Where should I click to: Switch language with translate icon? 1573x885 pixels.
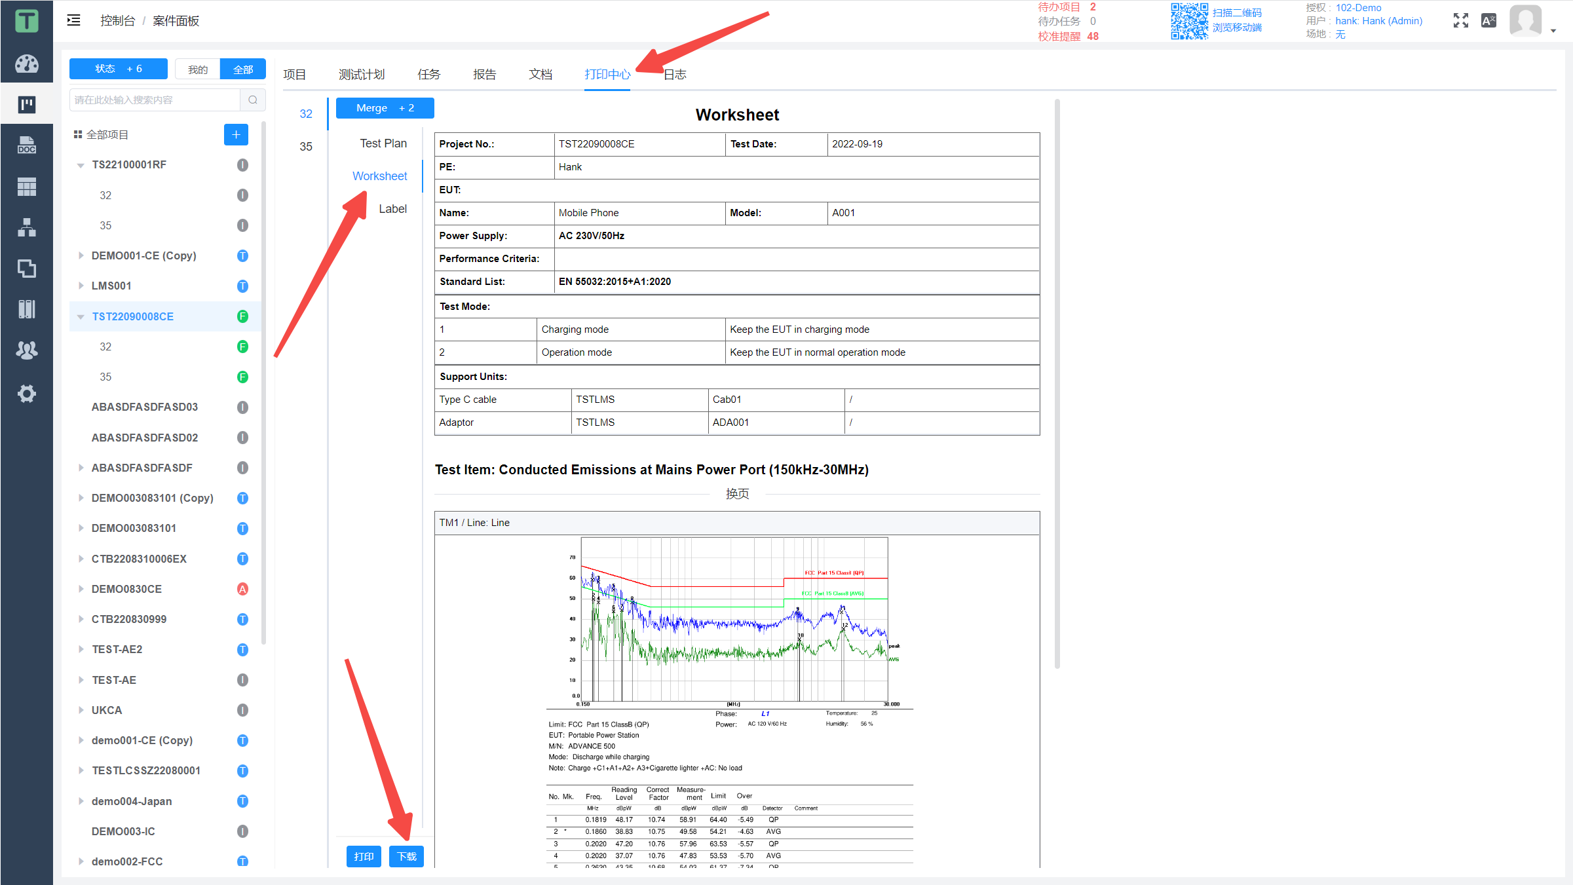(x=1489, y=20)
